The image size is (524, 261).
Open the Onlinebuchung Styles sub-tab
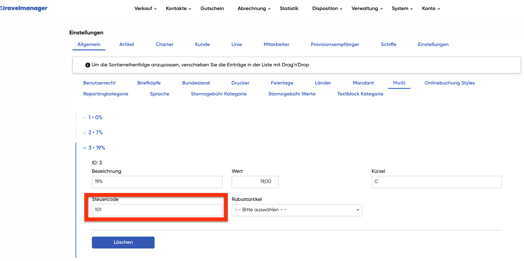pos(450,83)
